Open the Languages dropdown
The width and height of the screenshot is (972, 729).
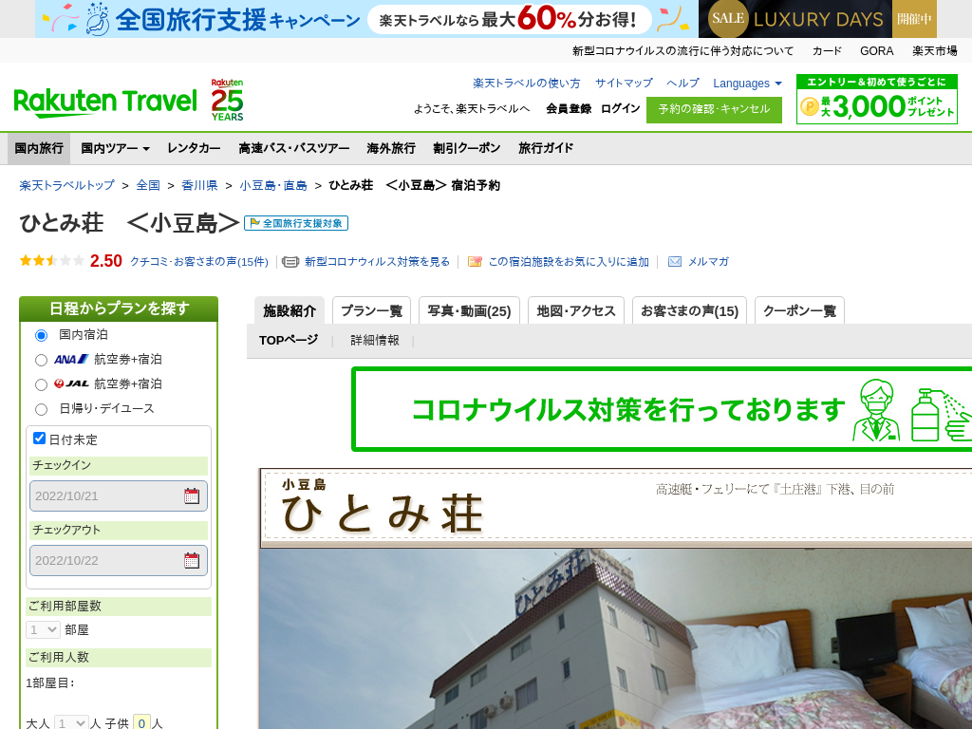tap(747, 84)
